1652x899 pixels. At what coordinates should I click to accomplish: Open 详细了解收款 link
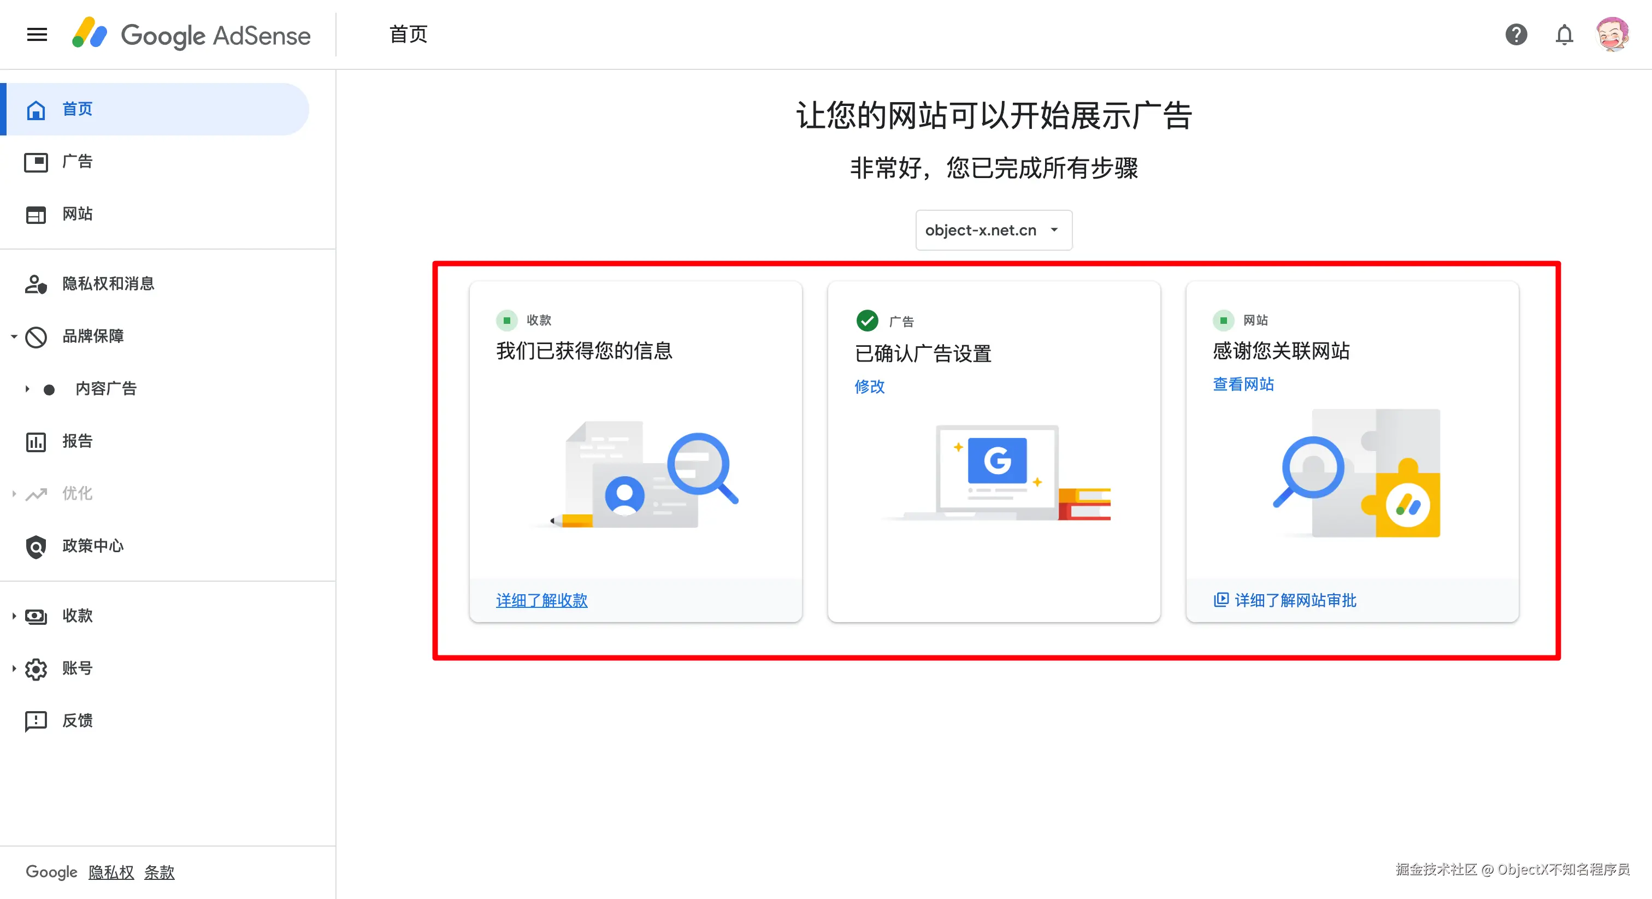click(541, 600)
